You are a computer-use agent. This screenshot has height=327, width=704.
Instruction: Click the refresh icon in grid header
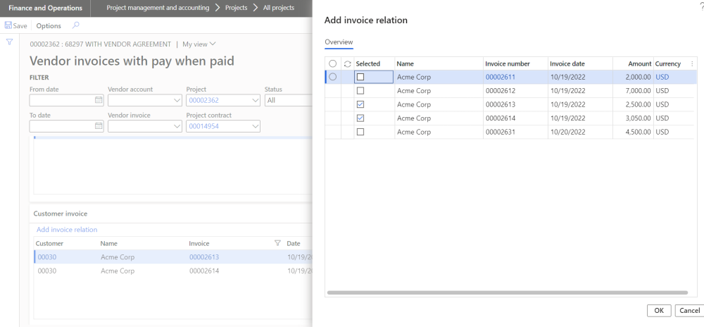click(347, 63)
